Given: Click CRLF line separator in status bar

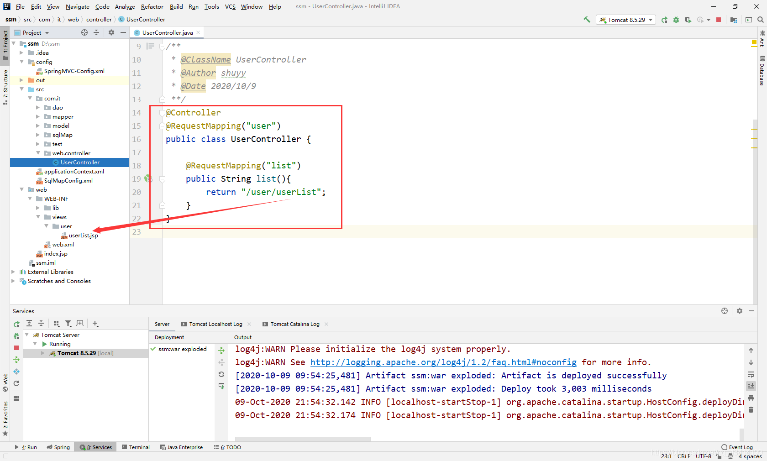Looking at the screenshot, I should tap(684, 456).
